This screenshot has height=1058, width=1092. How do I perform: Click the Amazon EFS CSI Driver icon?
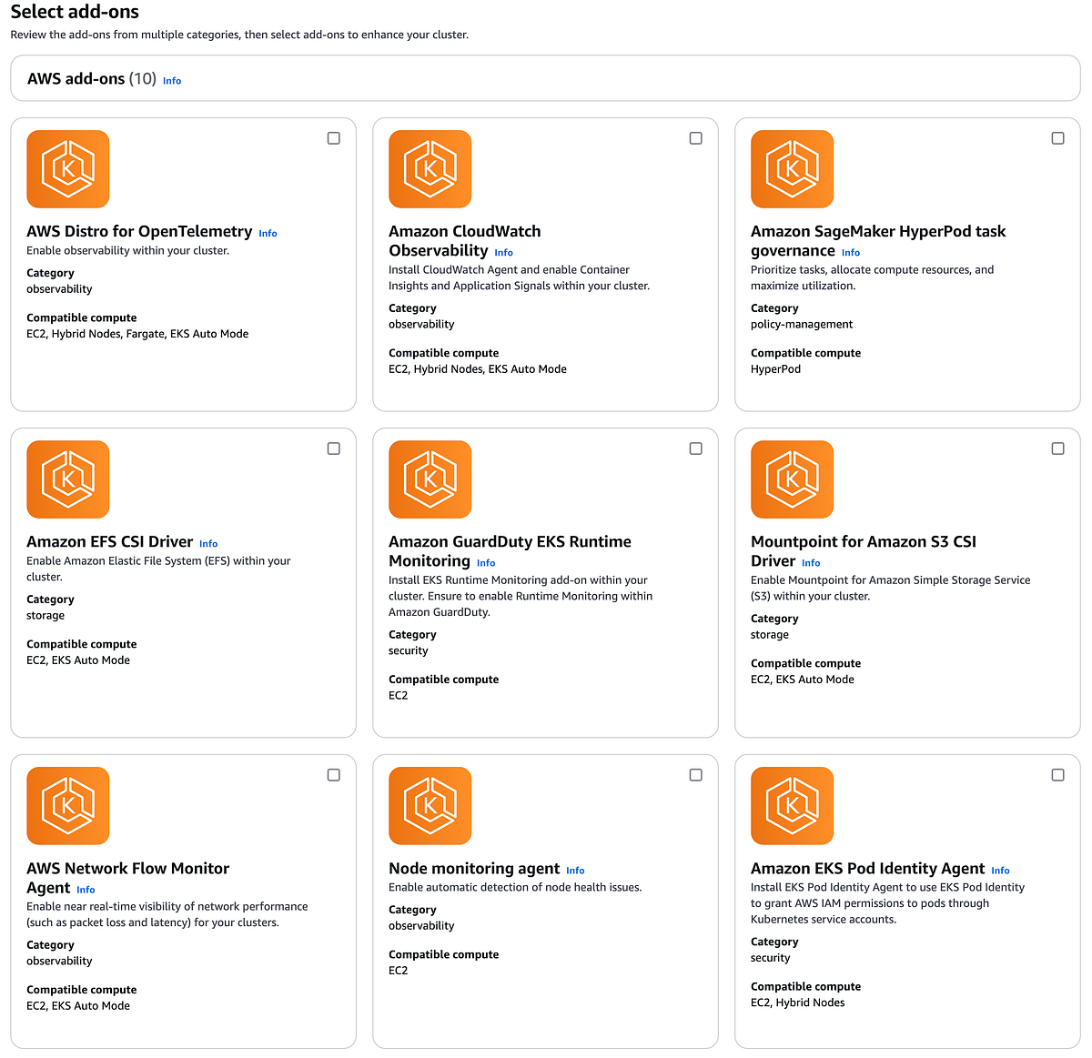click(x=68, y=479)
